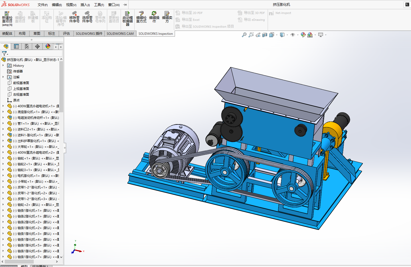Toggle Hide/Show Items eye icon

point(293,35)
